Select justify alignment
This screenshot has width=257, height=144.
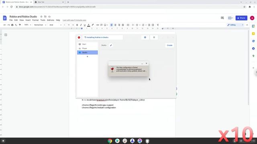tap(123, 25)
